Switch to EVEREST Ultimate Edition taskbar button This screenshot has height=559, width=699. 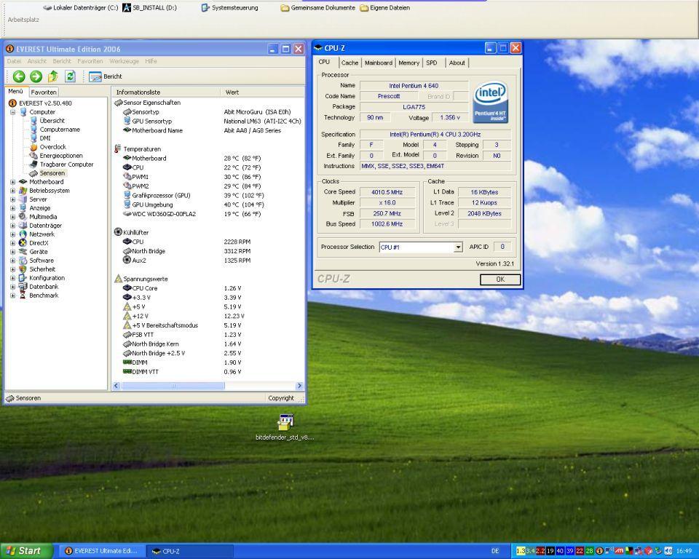(x=102, y=552)
